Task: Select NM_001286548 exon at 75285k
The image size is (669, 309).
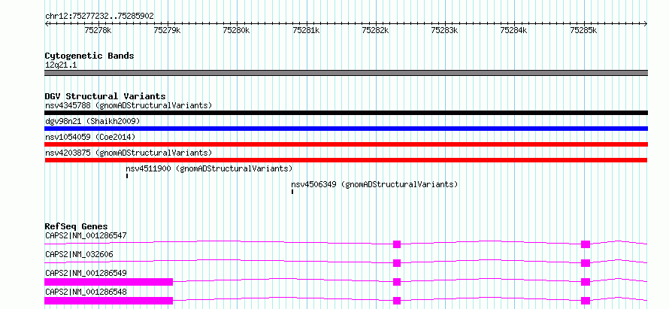Action: 586,301
